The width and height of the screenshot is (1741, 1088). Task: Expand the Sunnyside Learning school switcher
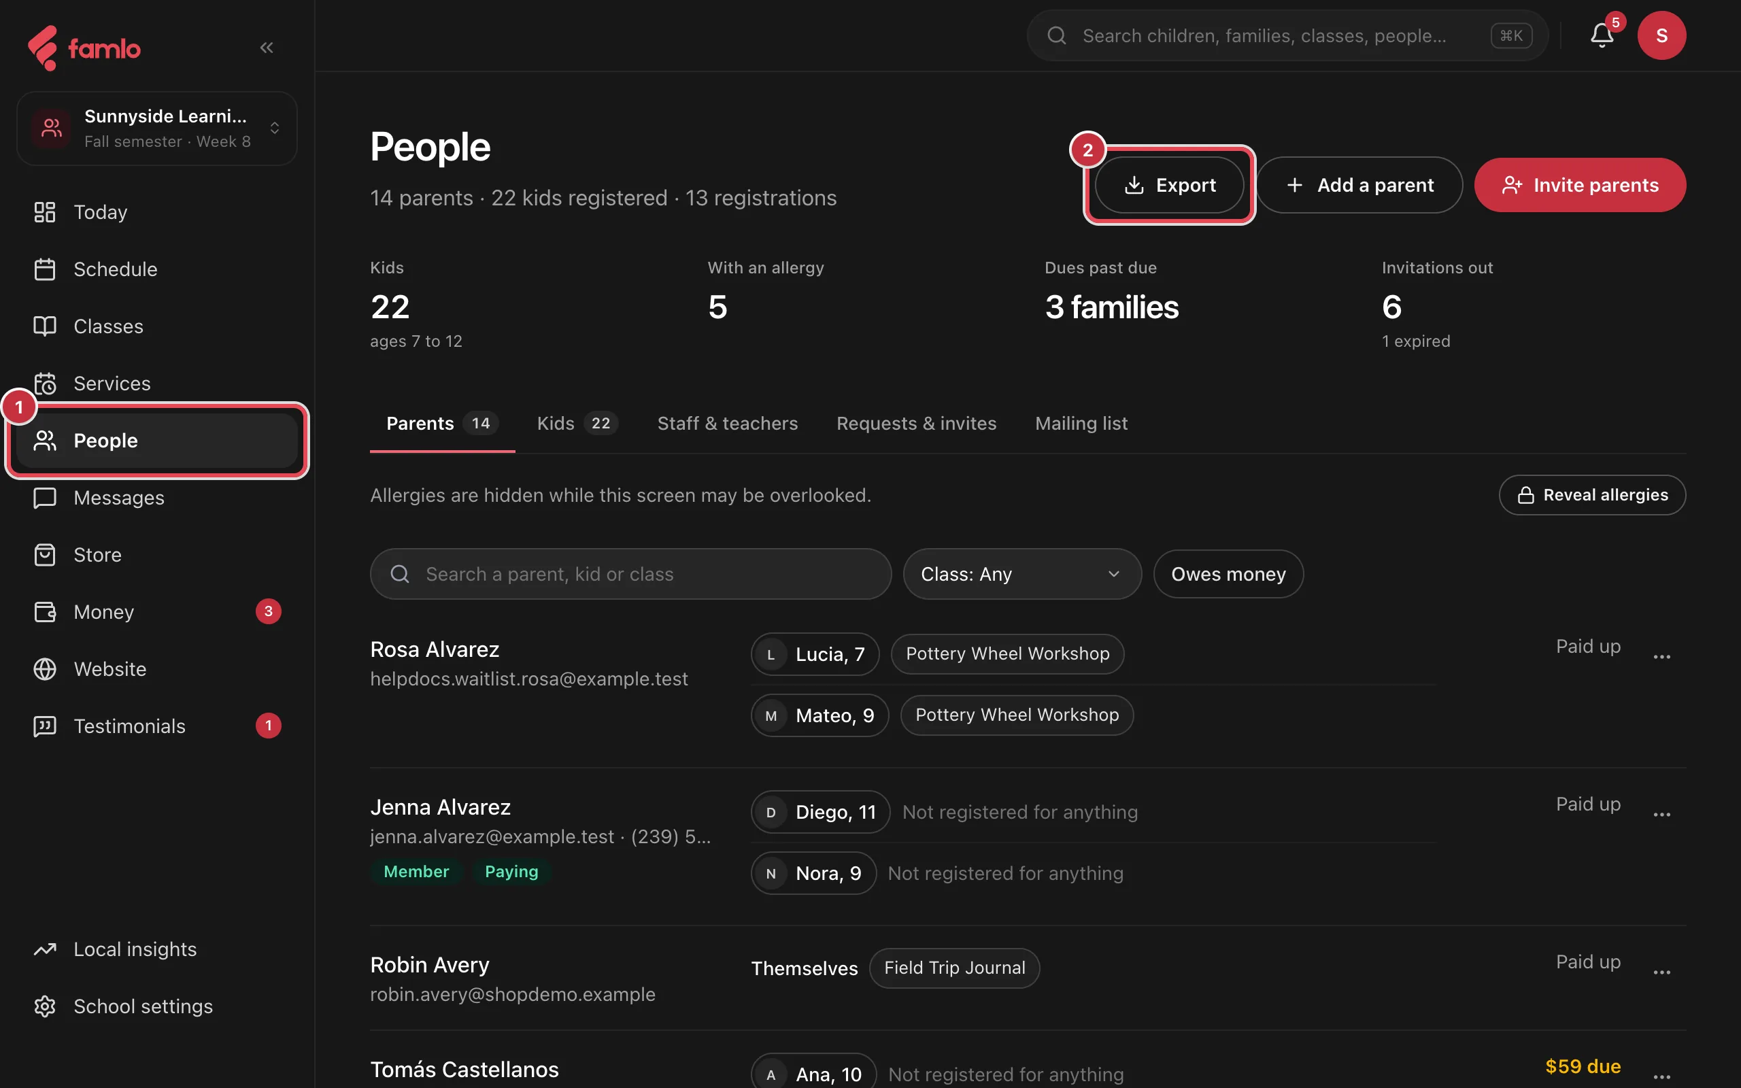[157, 128]
